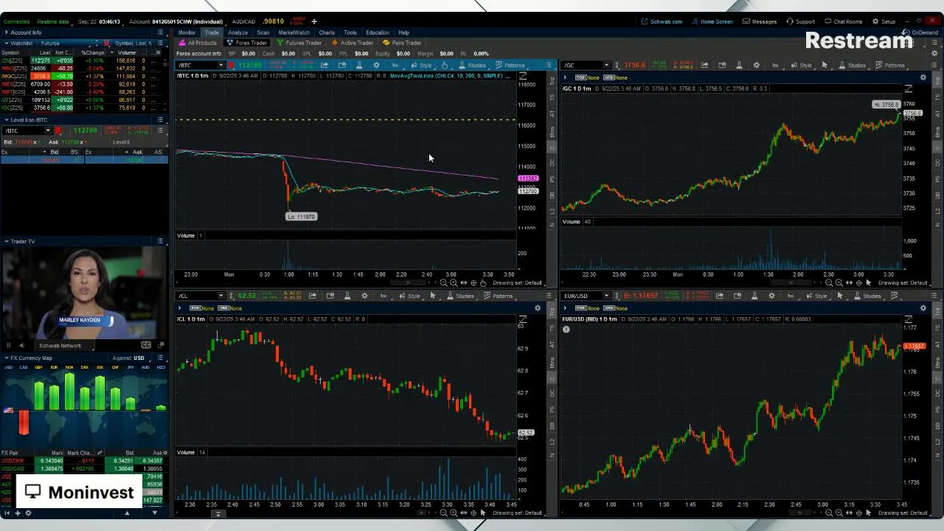The image size is (944, 531).
Task: Open the Level II /BTC symbol dropdown
Action: coord(48,131)
